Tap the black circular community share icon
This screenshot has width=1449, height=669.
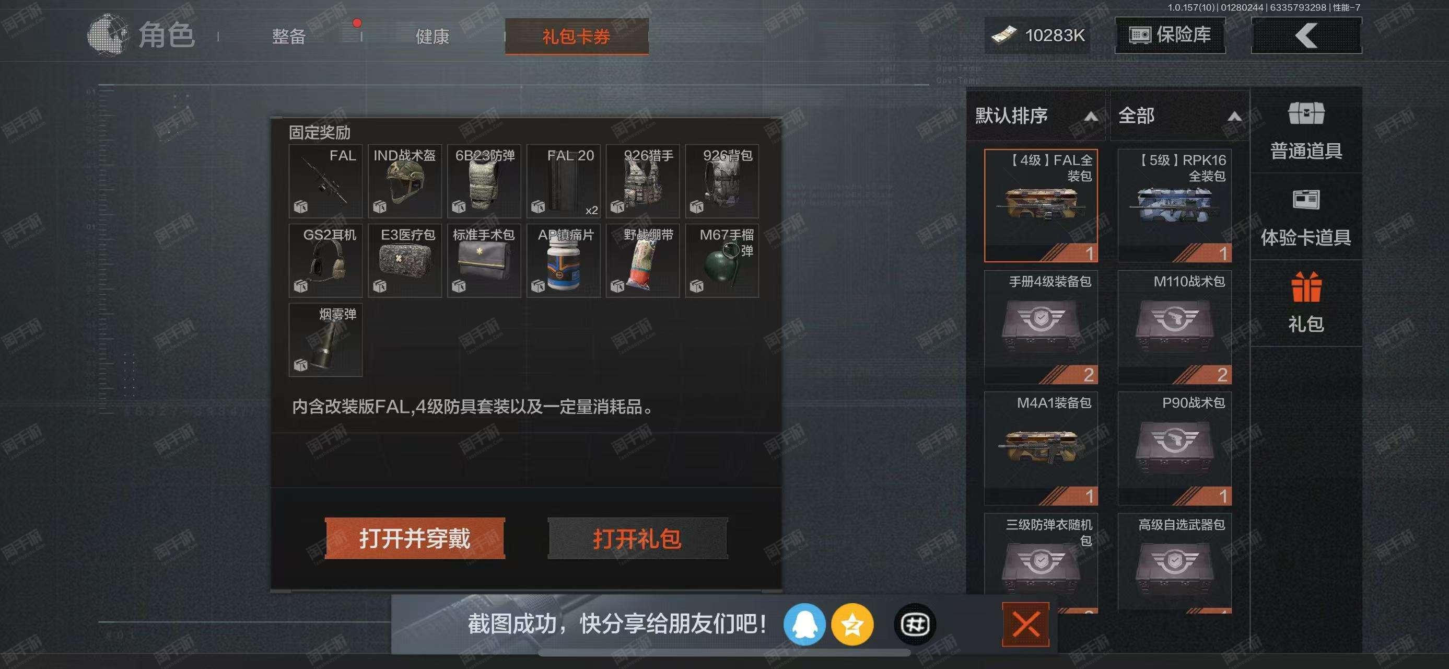click(x=915, y=624)
